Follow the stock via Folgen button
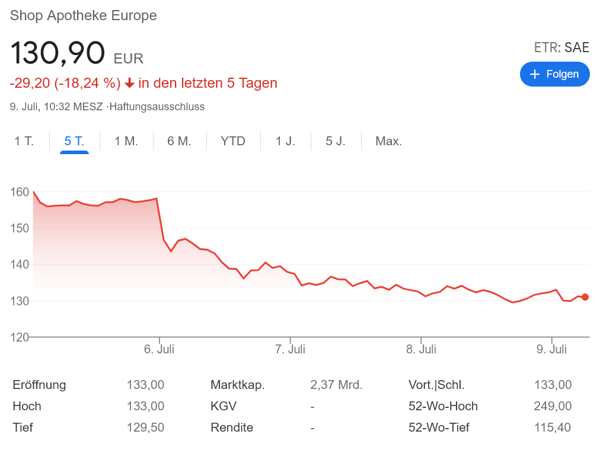Viewport: 600px width, 450px height. pos(554,74)
